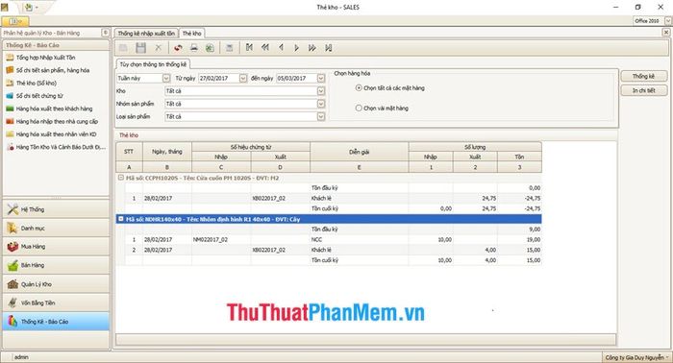Collapse the CCPM10205 product group

click(x=121, y=177)
